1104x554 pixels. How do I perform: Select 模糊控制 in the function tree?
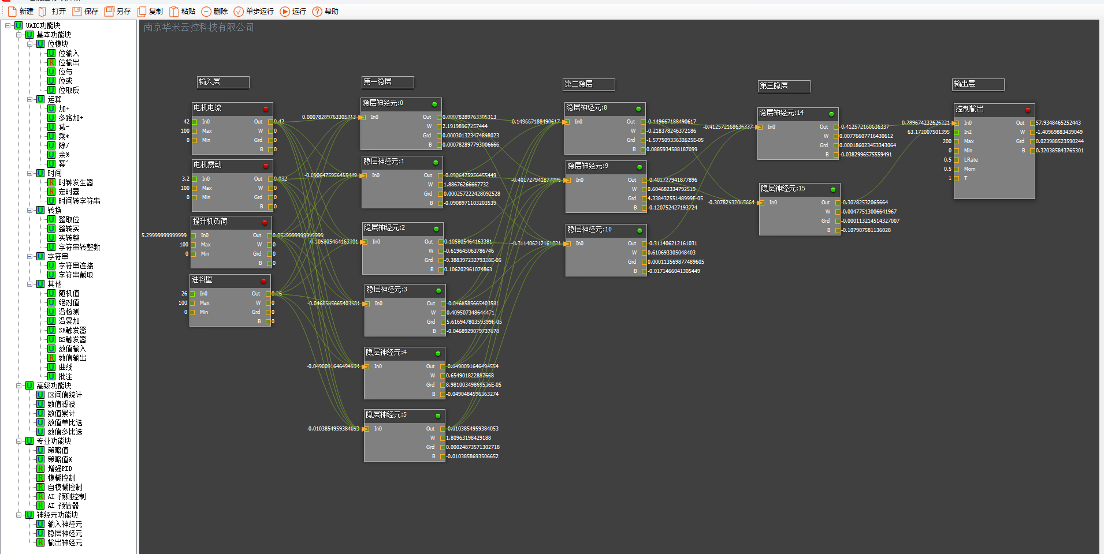pos(61,478)
